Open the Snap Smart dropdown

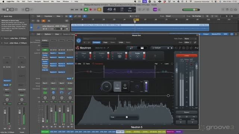coord(175,16)
